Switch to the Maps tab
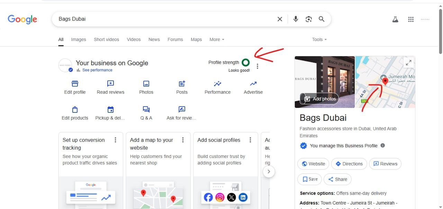Image resolution: width=443 pixels, height=209 pixels. point(196,39)
